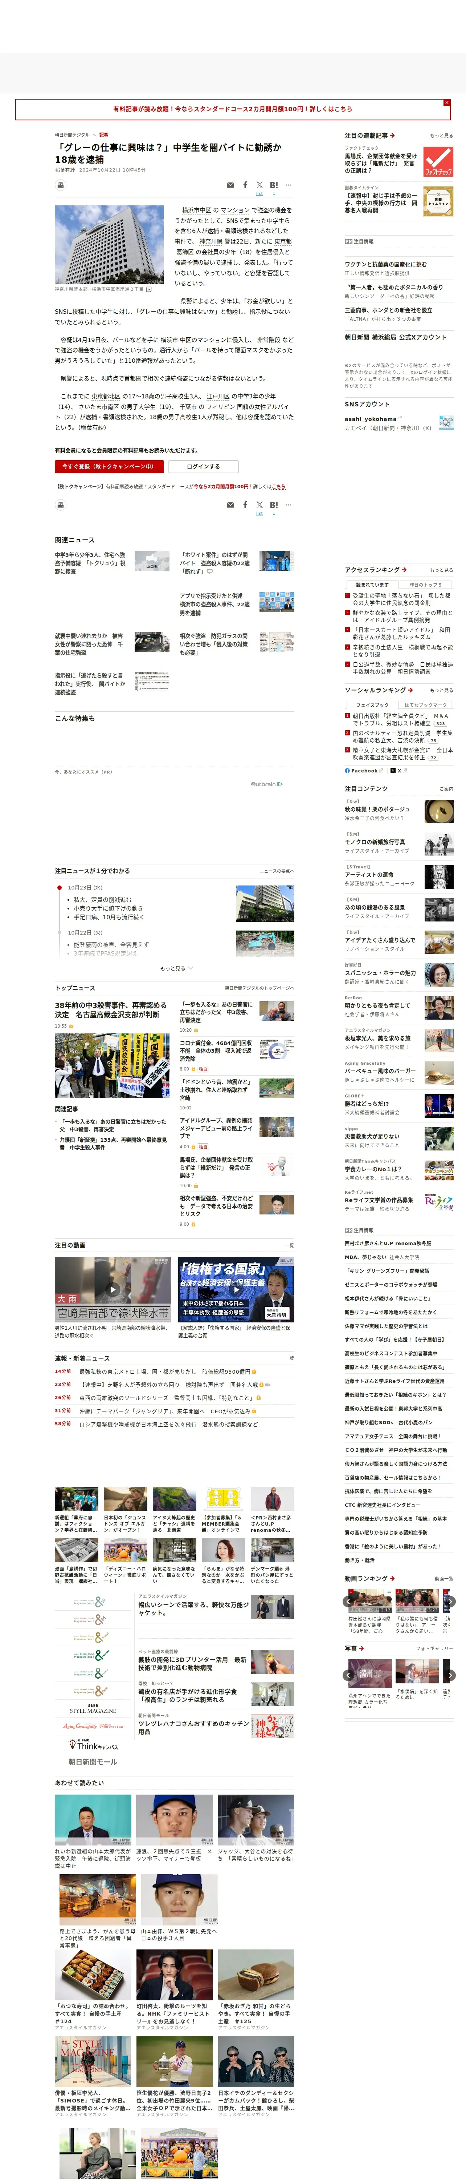The width and height of the screenshot is (466, 2181).
Task: Click the left arrow of the 動画ランキング carousel
Action: pyautogui.click(x=348, y=1601)
